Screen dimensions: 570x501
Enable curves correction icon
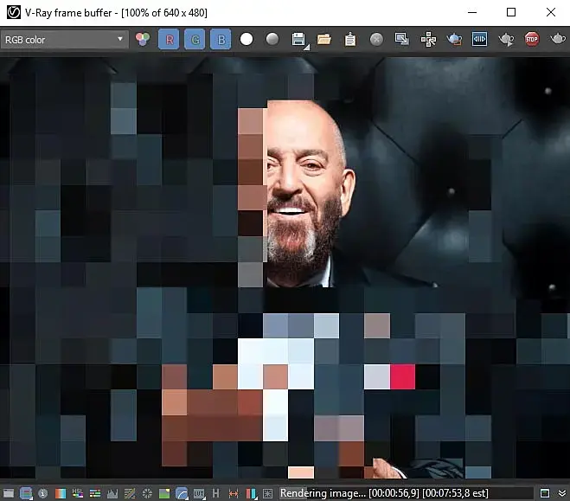(x=130, y=493)
